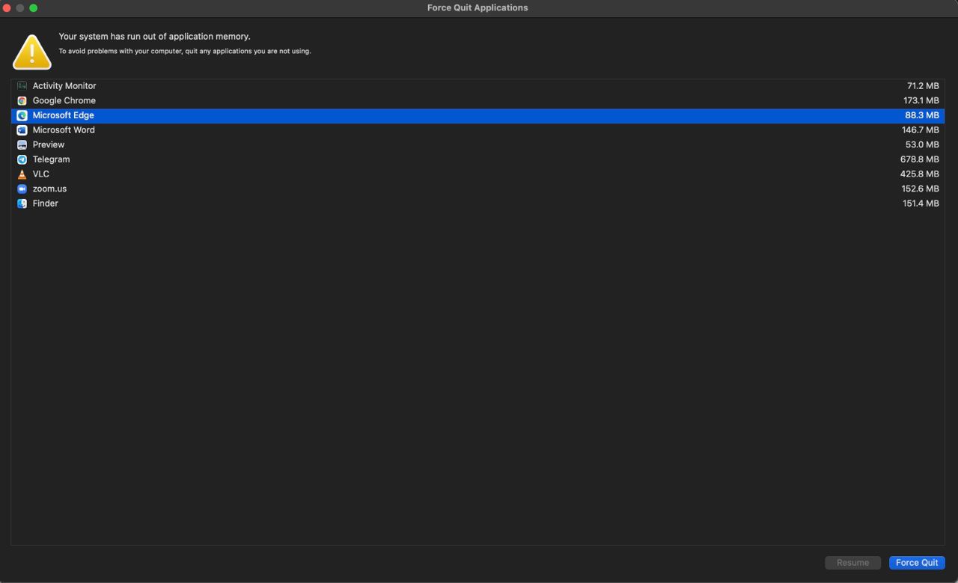The image size is (958, 583).
Task: Click the 173.1 MB memory value
Action: (921, 100)
